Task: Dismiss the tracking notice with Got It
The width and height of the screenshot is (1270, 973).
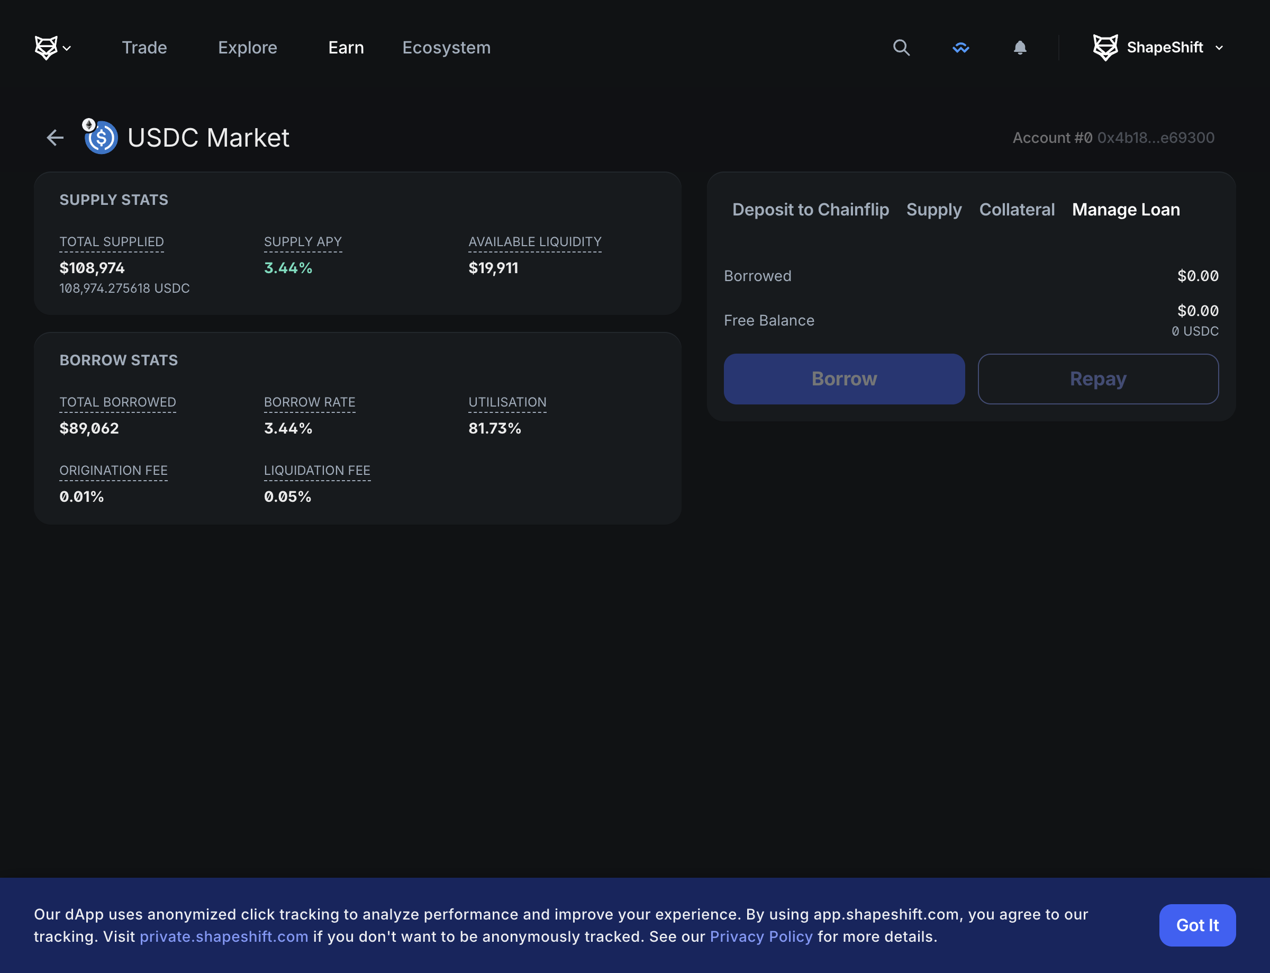Action: 1197,925
